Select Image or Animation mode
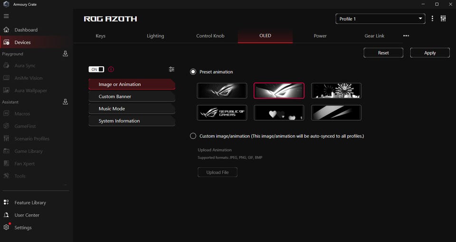This screenshot has width=456, height=242. point(132,84)
